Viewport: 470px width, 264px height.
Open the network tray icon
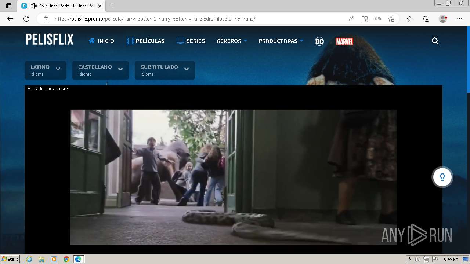(426, 259)
